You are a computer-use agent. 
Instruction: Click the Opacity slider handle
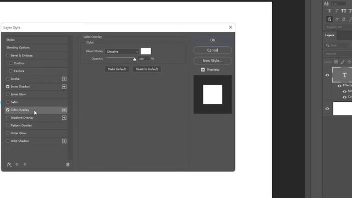[134, 59]
